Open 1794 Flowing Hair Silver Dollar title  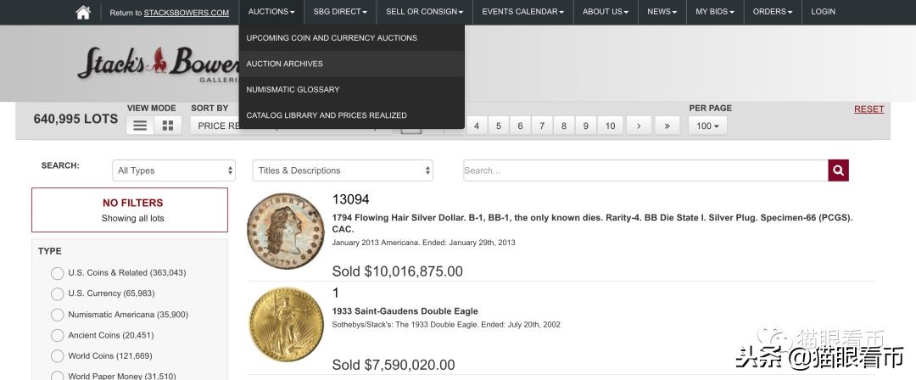point(592,223)
